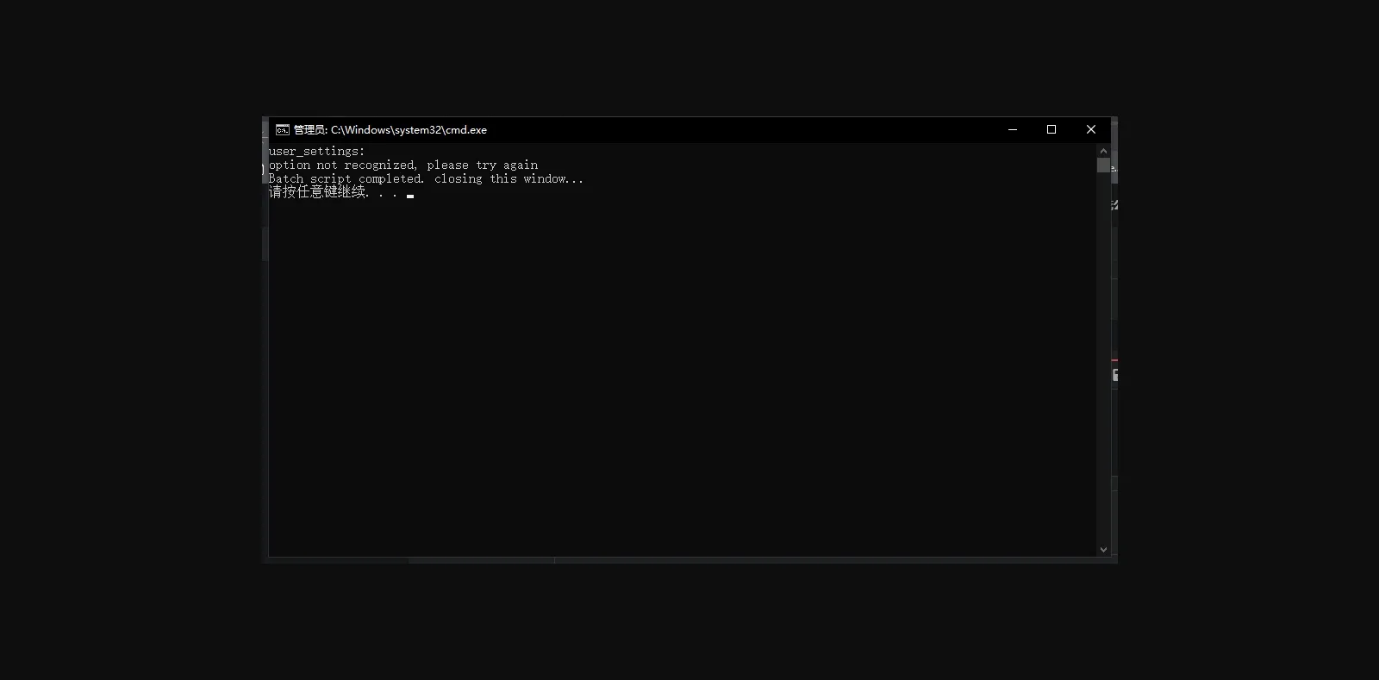Click the scroll up arrow in console
Image resolution: width=1379 pixels, height=680 pixels.
(x=1103, y=151)
